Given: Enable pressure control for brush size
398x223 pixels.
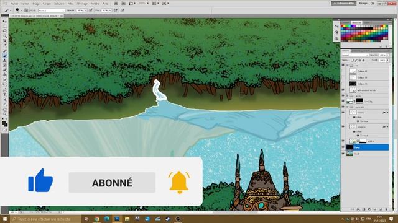Looking at the screenshot, I should click(123, 11).
